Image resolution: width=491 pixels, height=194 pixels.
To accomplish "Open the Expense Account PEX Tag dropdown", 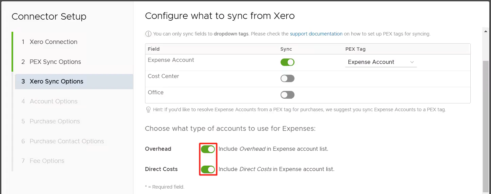I will [x=381, y=62].
